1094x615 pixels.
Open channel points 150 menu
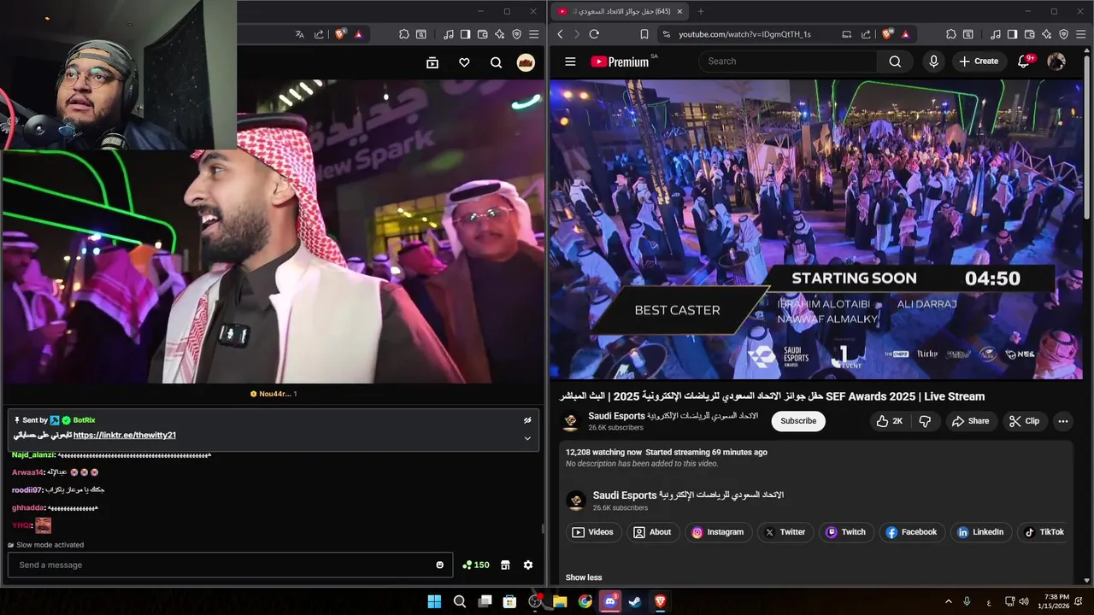[x=476, y=565]
